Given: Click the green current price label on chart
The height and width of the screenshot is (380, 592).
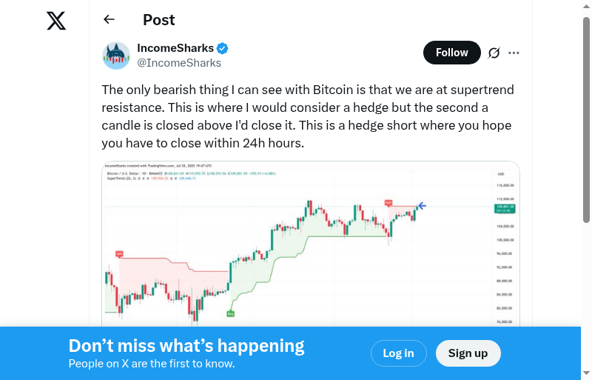Looking at the screenshot, I should coord(505,209).
